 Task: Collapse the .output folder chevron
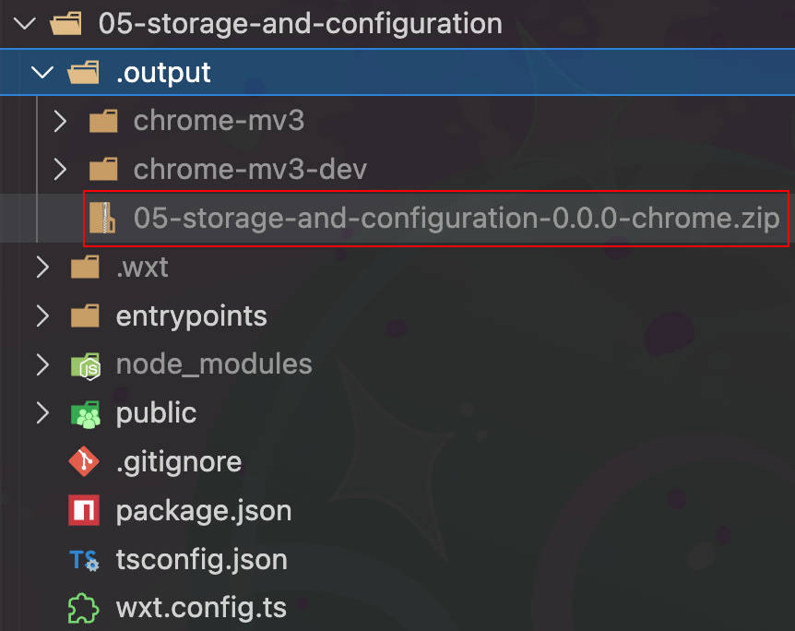42,73
